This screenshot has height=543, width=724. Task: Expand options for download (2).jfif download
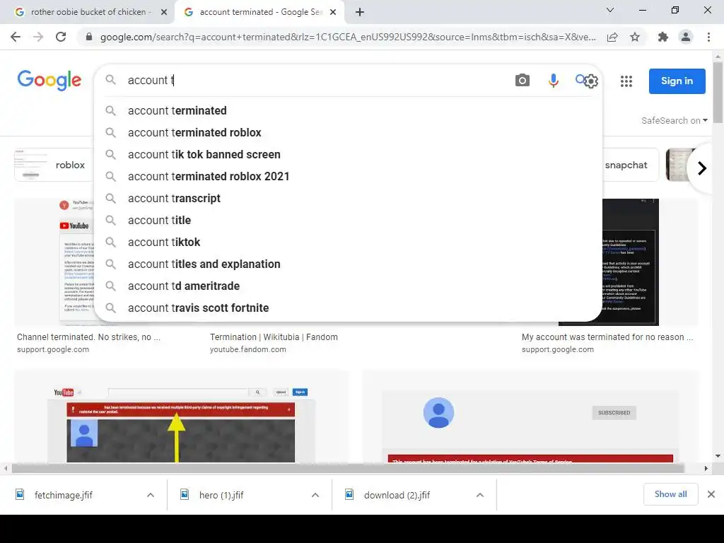[x=480, y=495]
